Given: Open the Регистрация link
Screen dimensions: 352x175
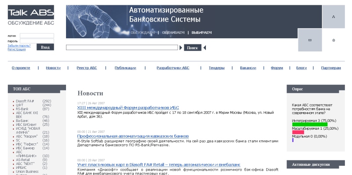Looking at the screenshot, I should tap(17, 49).
